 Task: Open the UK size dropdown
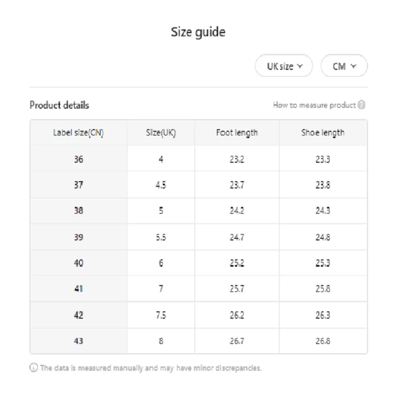(284, 66)
